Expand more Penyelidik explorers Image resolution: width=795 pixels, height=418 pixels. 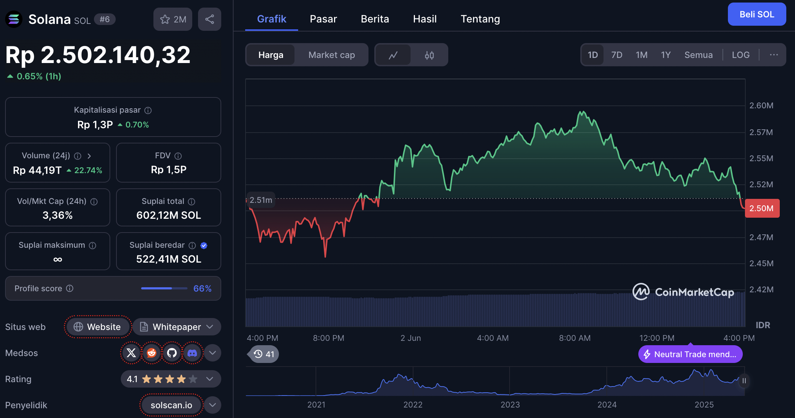click(213, 405)
